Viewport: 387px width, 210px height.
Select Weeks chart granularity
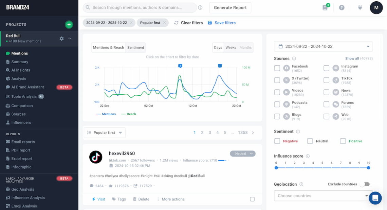click(x=231, y=47)
